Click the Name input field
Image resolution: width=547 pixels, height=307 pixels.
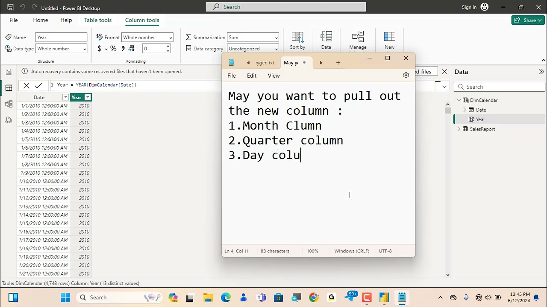point(61,38)
